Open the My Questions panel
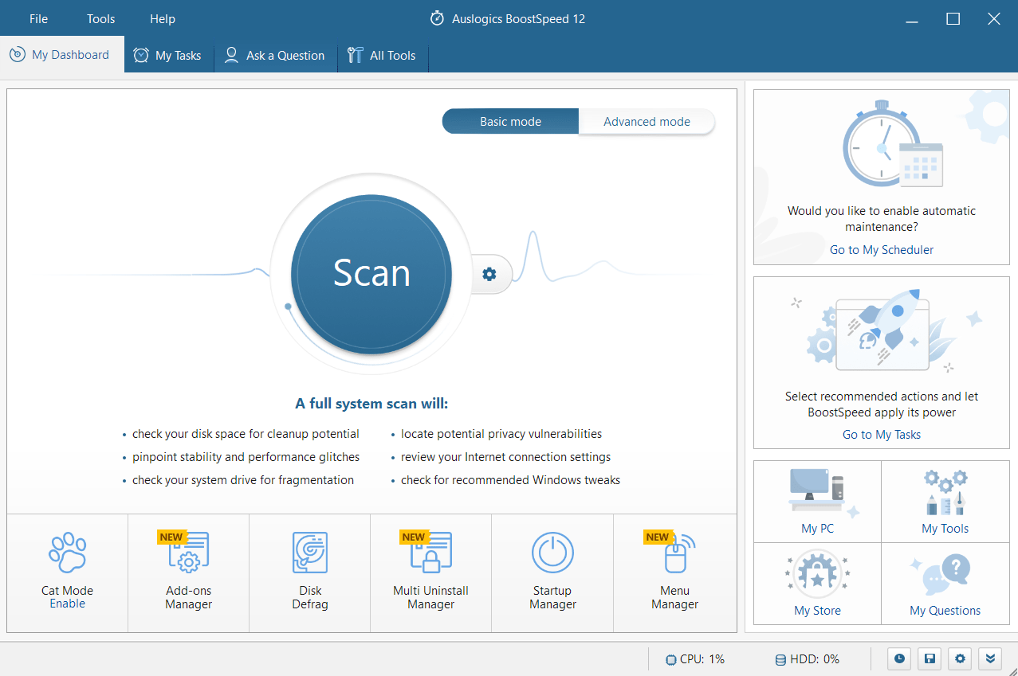Screen dimensions: 1018x676 (x=945, y=583)
